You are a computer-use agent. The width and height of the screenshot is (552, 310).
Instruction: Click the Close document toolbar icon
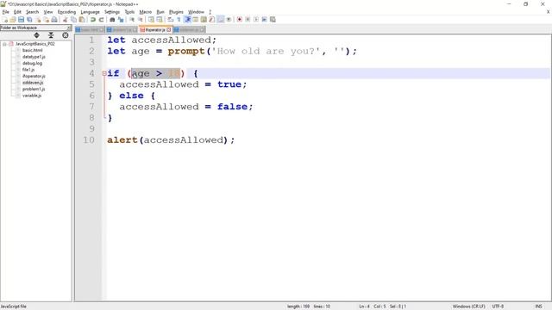click(x=38, y=19)
